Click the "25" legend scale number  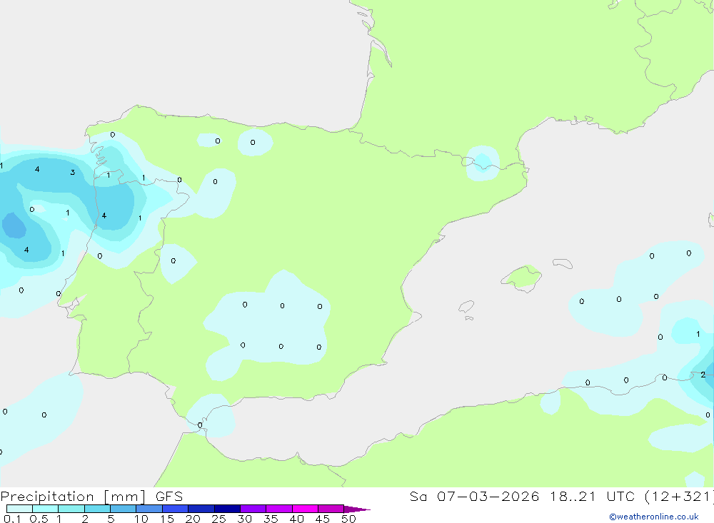[218, 519]
